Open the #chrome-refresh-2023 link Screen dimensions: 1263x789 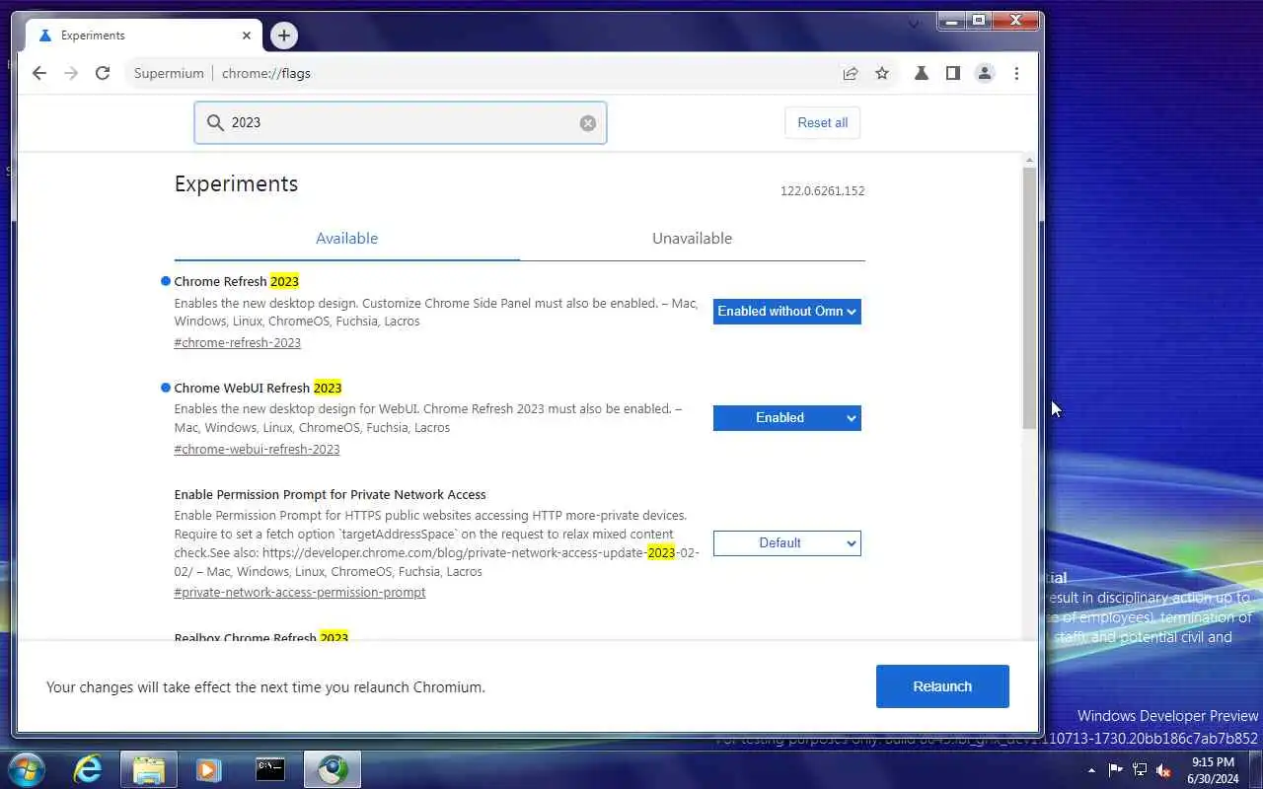238,343
